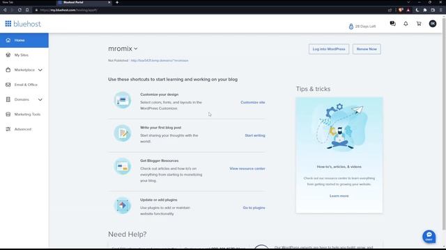Click the Customize site link
Screen dimensions: 446x250
(253, 102)
